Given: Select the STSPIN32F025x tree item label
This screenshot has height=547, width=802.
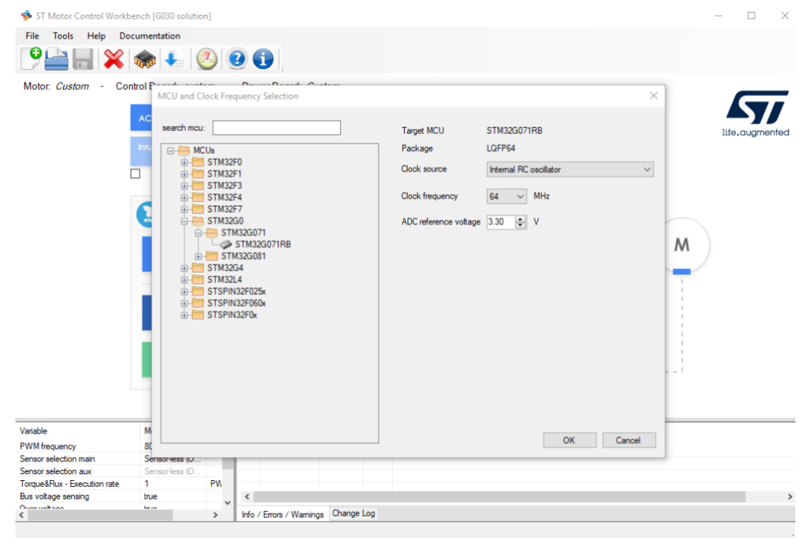Looking at the screenshot, I should click(236, 291).
